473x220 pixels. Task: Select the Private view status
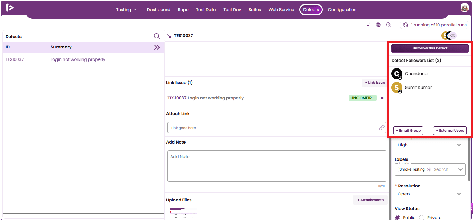pos(422,218)
